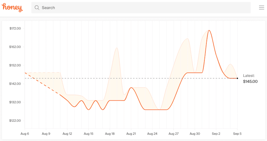Viewport: 267px width, 141px height.
Task: Click the $152.00 price axis label
Action: 15,65
